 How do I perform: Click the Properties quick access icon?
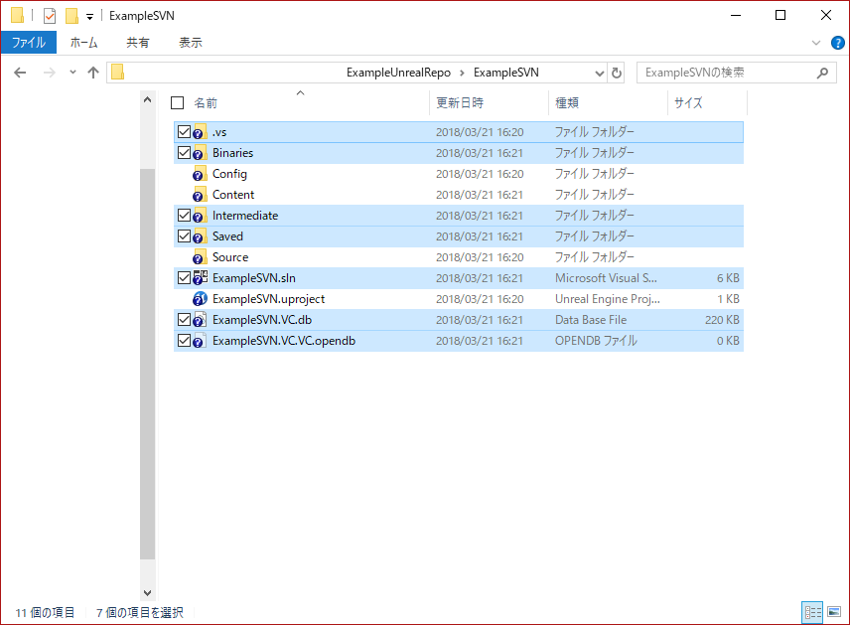(50, 16)
